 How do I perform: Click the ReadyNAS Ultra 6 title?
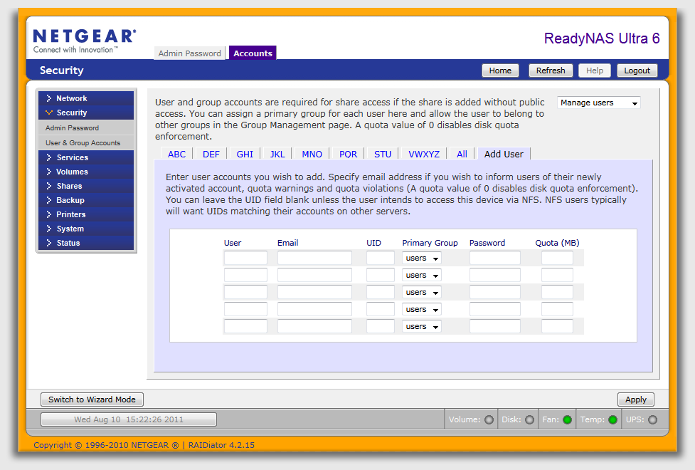click(x=602, y=38)
